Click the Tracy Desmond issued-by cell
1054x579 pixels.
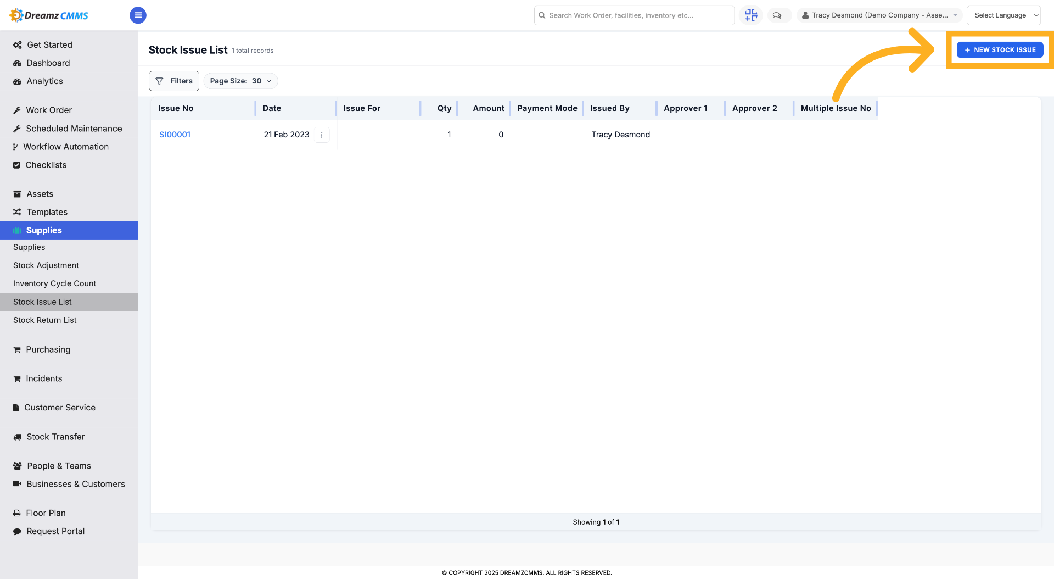point(621,135)
